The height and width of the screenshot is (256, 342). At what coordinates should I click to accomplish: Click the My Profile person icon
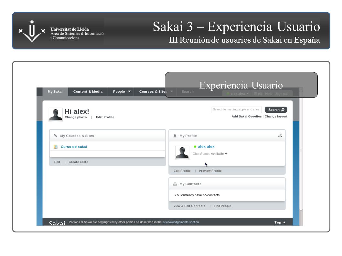click(175, 136)
